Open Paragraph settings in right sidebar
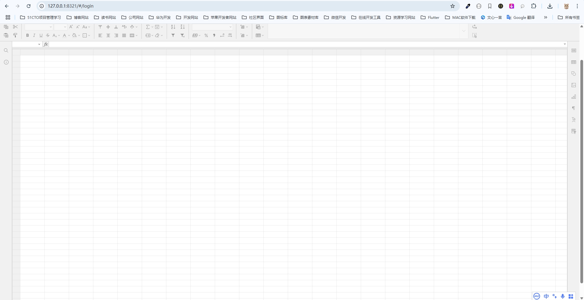584x300 pixels. [x=574, y=108]
